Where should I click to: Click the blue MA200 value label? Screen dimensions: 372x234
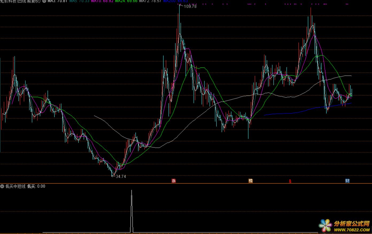click(x=176, y=1)
